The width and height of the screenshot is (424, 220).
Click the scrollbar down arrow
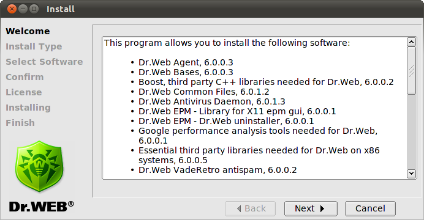tap(411, 174)
